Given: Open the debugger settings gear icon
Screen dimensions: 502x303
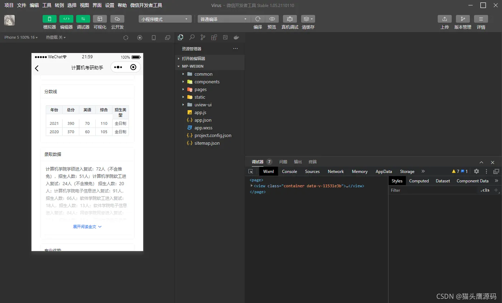Looking at the screenshot, I should (x=477, y=171).
